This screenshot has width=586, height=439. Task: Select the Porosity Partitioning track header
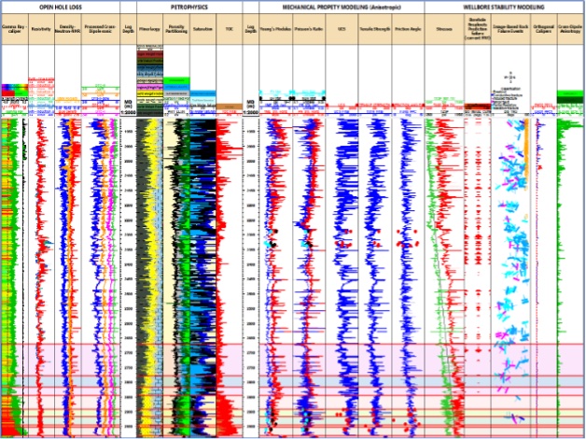click(x=176, y=31)
